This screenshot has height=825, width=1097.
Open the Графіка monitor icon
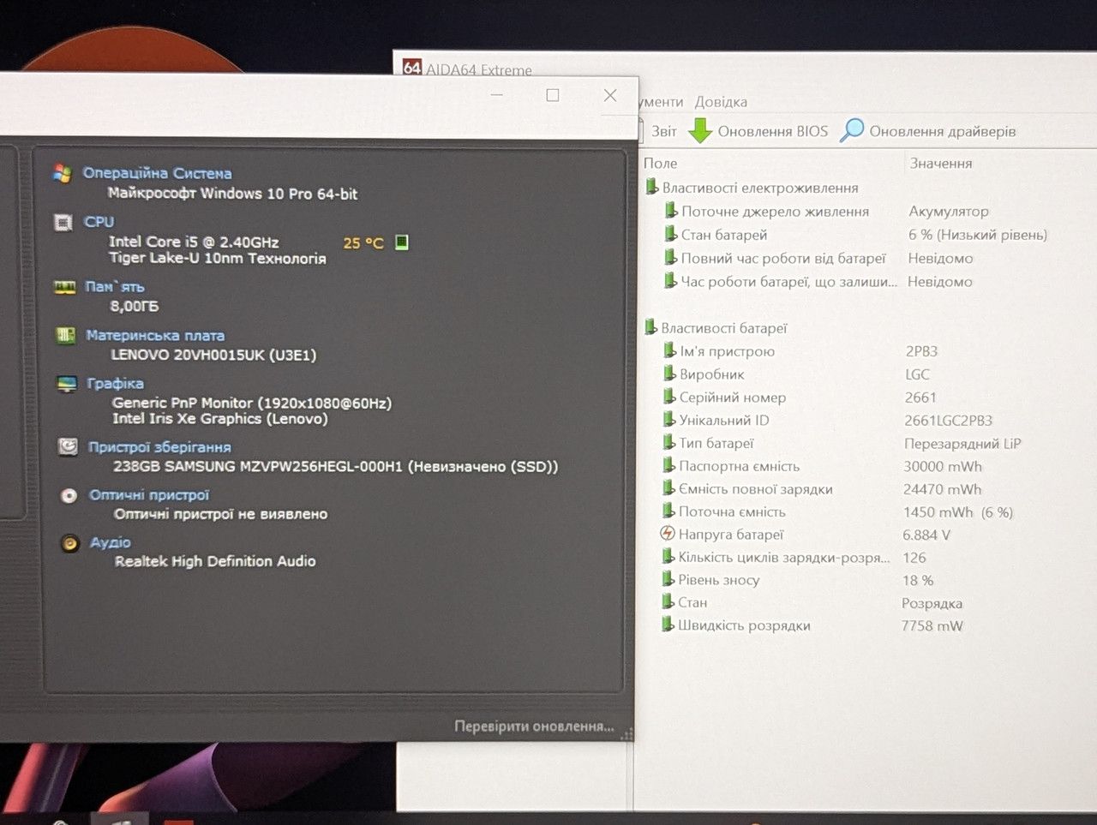(x=67, y=383)
